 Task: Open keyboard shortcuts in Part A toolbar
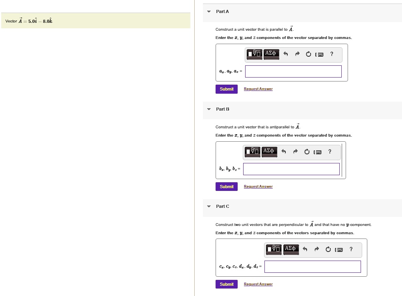[x=320, y=55]
